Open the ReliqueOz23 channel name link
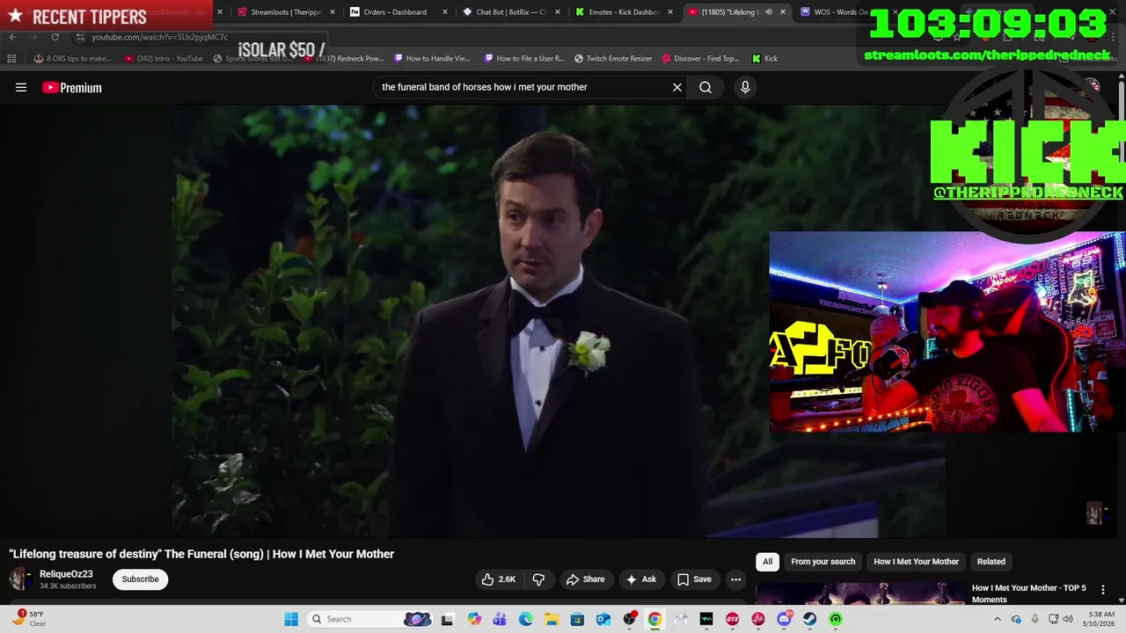The image size is (1126, 633). point(66,574)
